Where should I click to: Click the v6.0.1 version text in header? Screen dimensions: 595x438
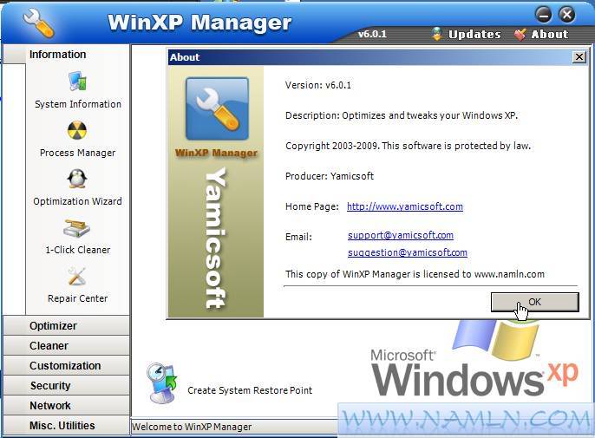[x=372, y=34]
